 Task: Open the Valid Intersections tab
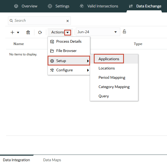(99, 6)
